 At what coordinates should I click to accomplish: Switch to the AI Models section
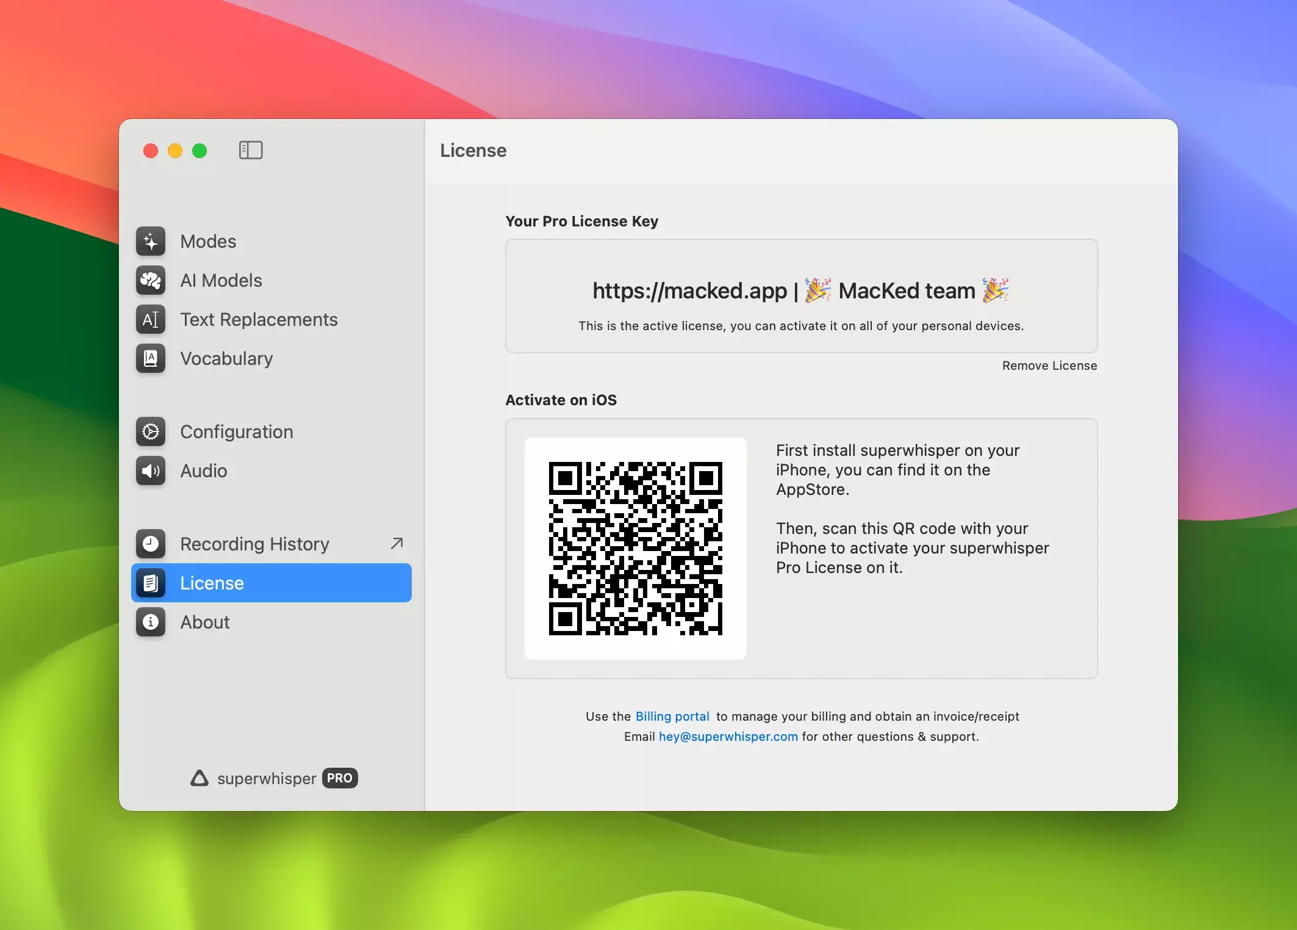point(221,281)
